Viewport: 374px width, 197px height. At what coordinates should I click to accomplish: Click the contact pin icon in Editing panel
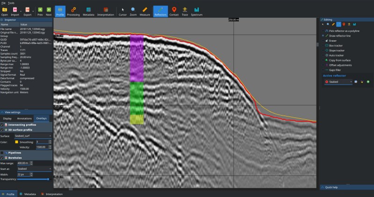click(x=344, y=24)
